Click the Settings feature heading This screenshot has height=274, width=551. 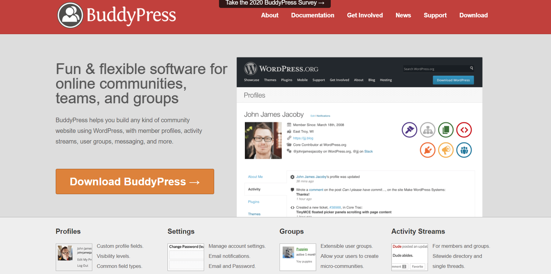181,231
